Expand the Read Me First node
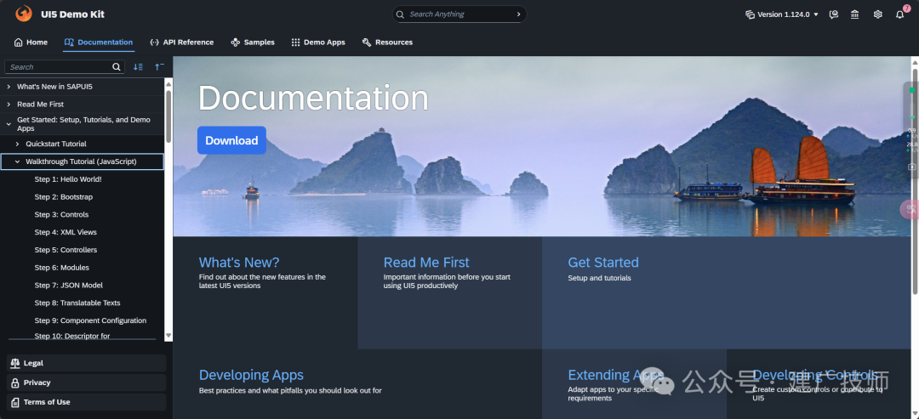This screenshot has width=919, height=419. [9, 105]
